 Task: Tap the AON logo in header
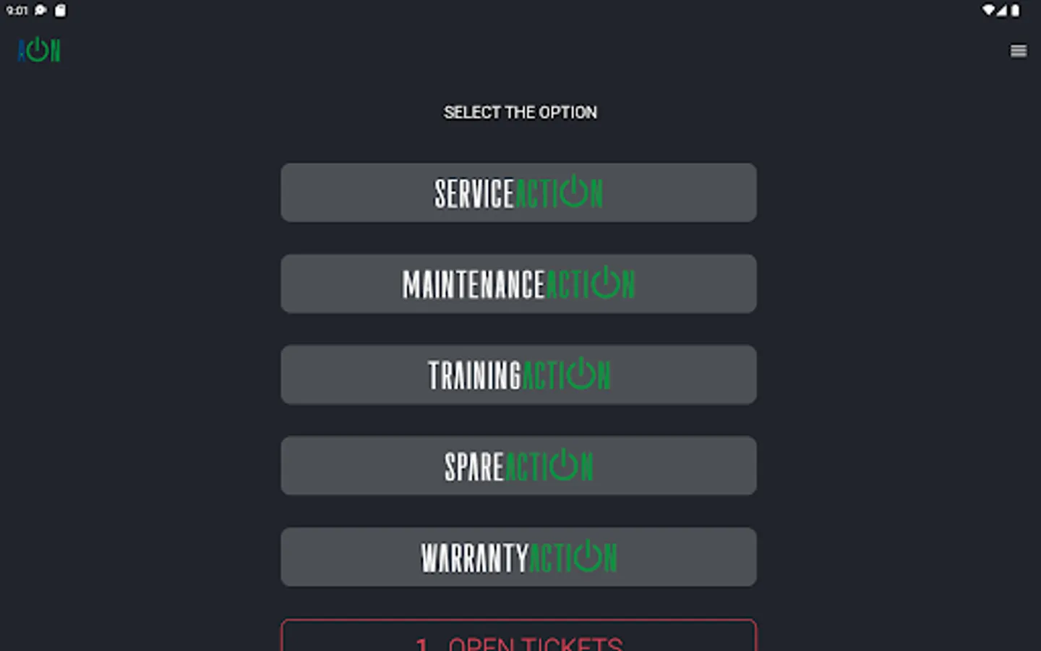tap(39, 50)
